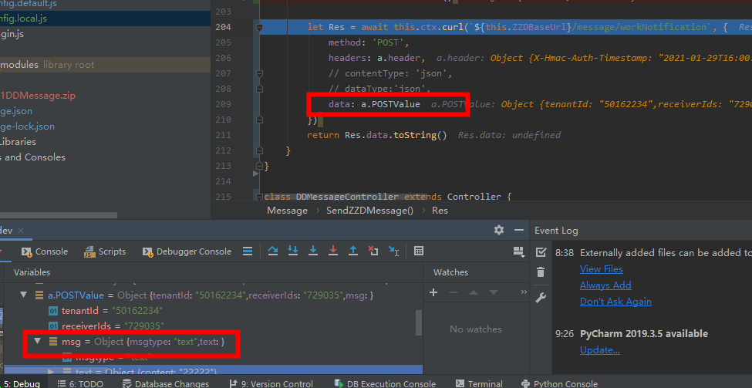Click the Always Add link
This screenshot has width=752, height=388.
tap(605, 285)
